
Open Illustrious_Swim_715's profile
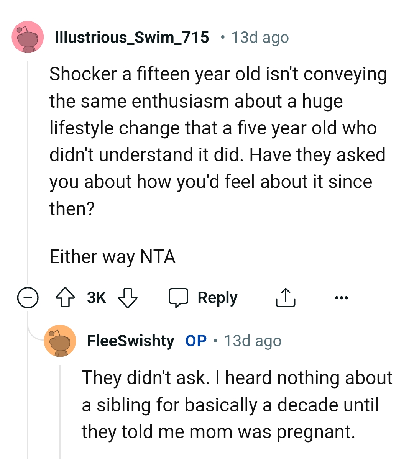(x=132, y=37)
